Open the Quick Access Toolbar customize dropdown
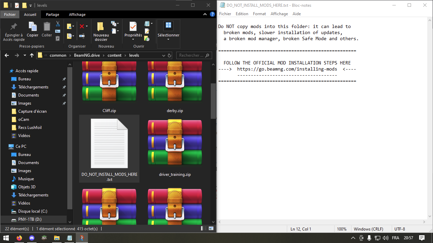 click(30, 5)
